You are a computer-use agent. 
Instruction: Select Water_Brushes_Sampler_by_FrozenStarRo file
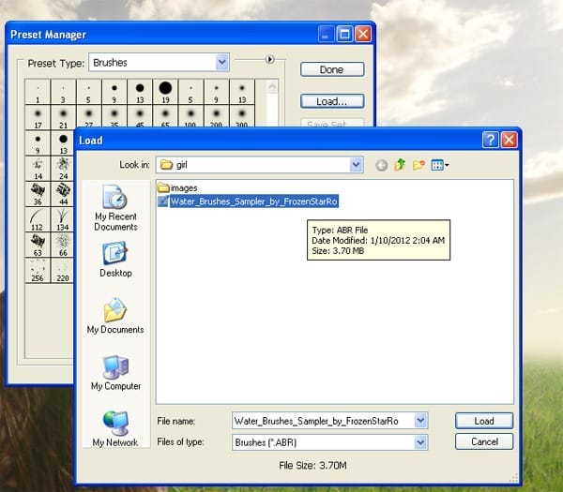pos(248,201)
